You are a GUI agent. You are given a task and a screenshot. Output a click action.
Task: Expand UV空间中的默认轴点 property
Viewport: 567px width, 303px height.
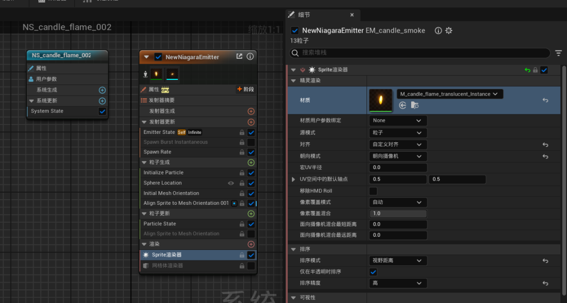point(293,180)
